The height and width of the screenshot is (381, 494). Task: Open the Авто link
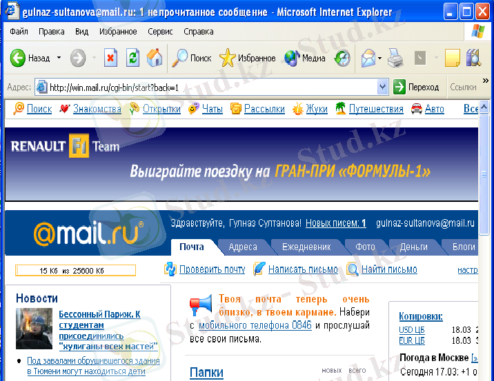coord(434,109)
